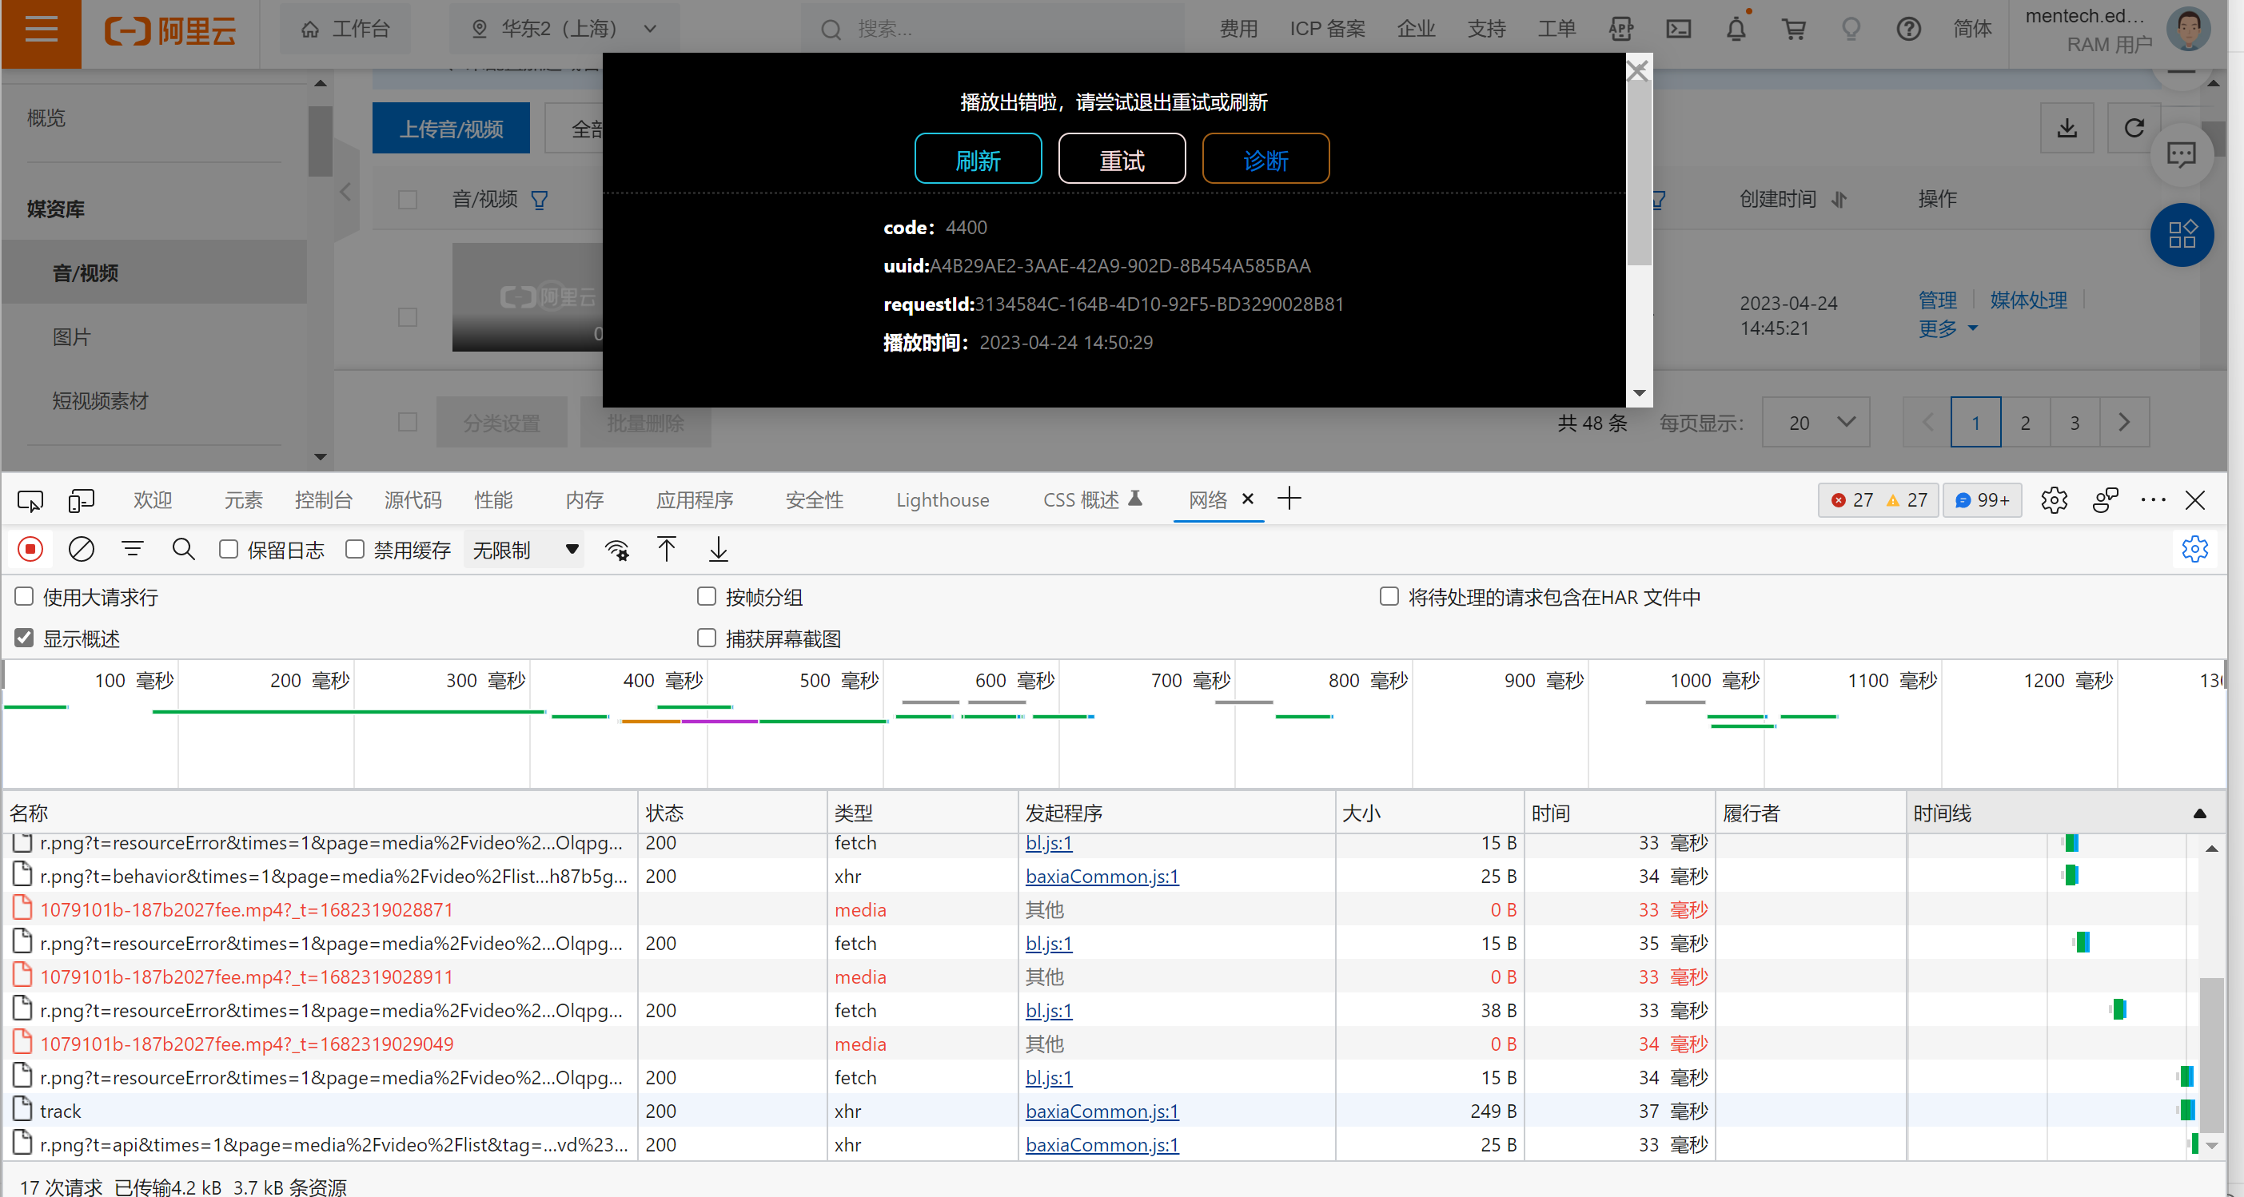Import HAR file with upload arrow
The height and width of the screenshot is (1197, 2244).
tap(667, 549)
